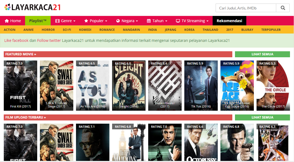Open the Dealer/Healer (2017) poster
The image size is (294, 162).
tap(165, 86)
